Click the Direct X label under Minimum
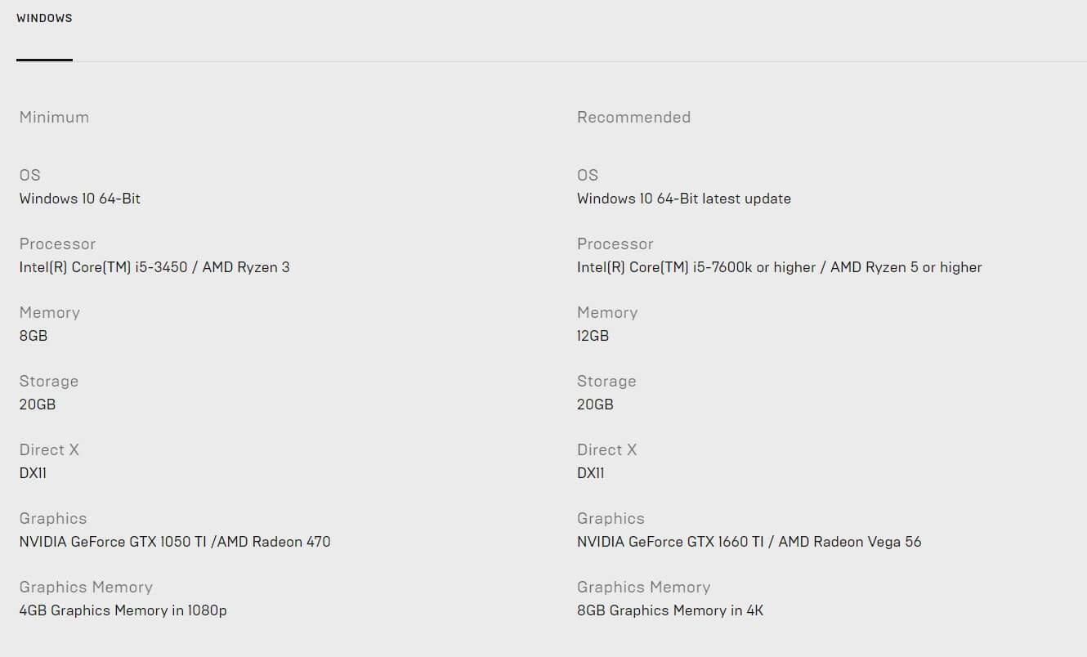 49,449
